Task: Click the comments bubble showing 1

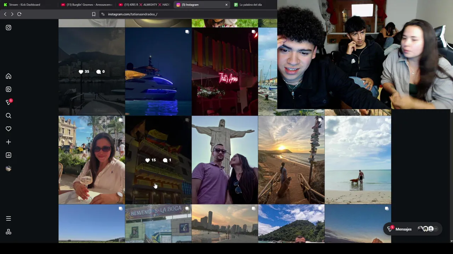Action: (x=165, y=160)
